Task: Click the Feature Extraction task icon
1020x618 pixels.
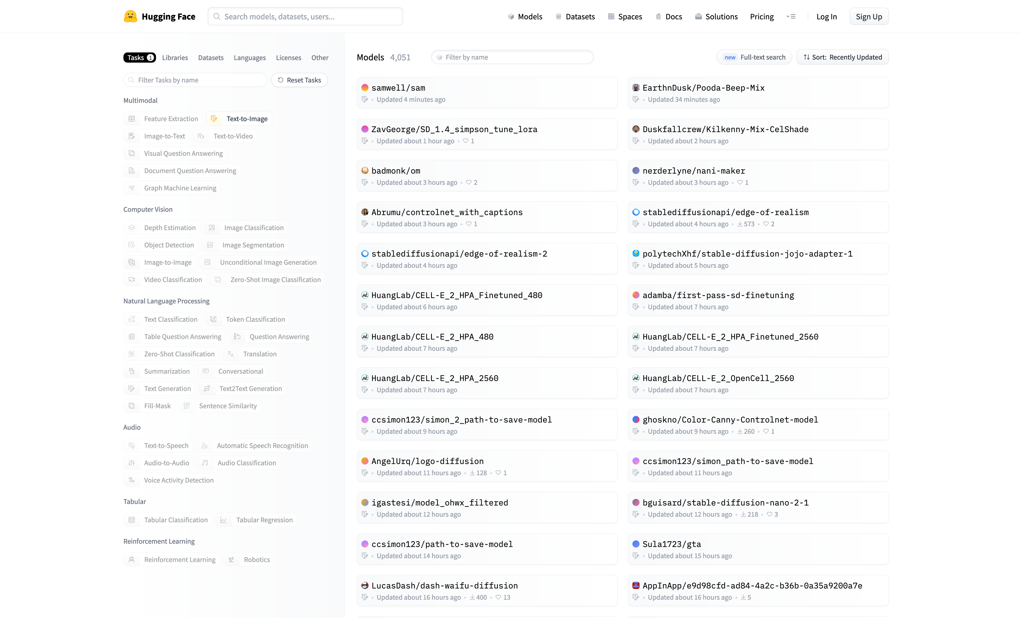Action: (x=132, y=119)
